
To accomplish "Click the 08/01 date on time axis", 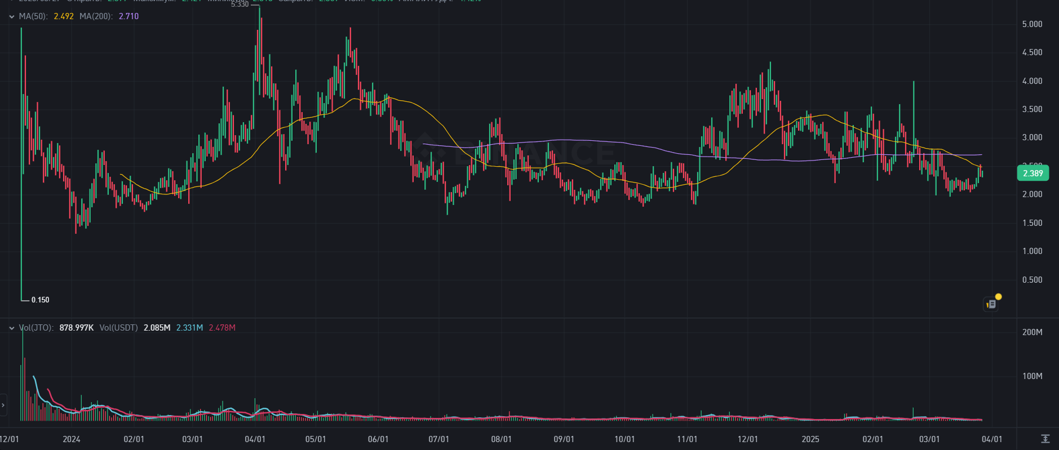I will (502, 439).
